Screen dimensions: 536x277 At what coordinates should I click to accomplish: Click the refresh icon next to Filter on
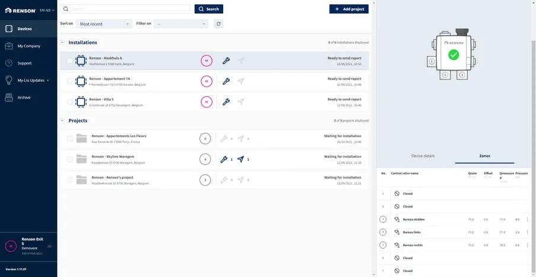point(219,24)
